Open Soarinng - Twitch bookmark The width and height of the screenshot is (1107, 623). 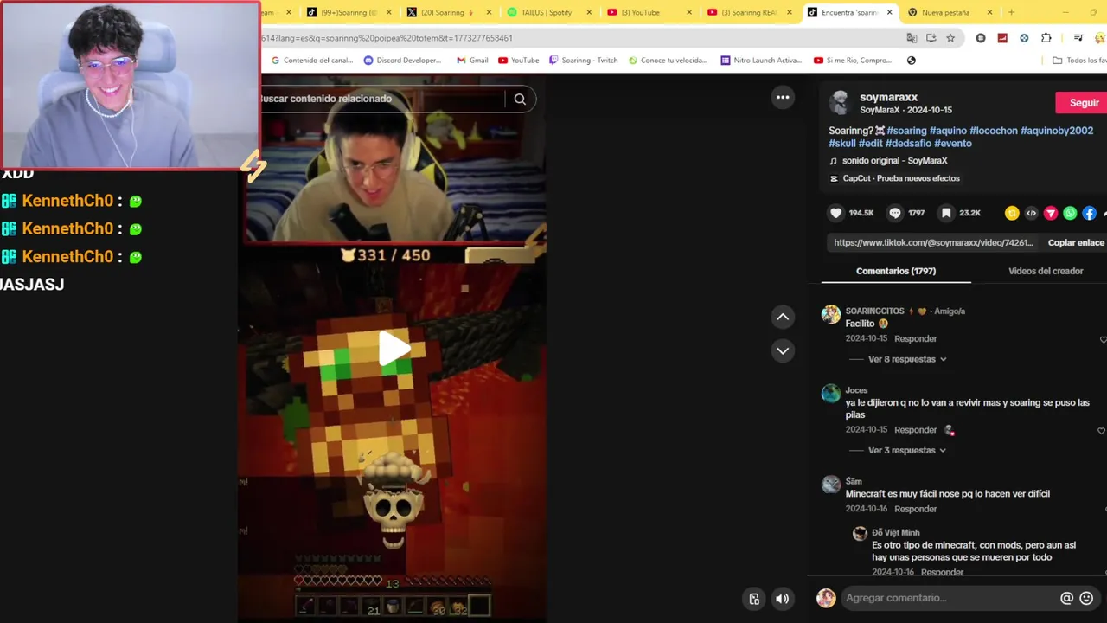[x=583, y=61]
